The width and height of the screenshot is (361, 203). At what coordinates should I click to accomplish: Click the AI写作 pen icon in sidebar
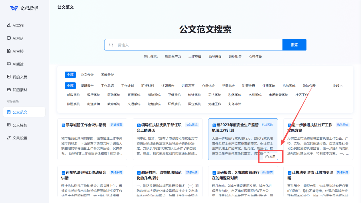tap(9, 26)
